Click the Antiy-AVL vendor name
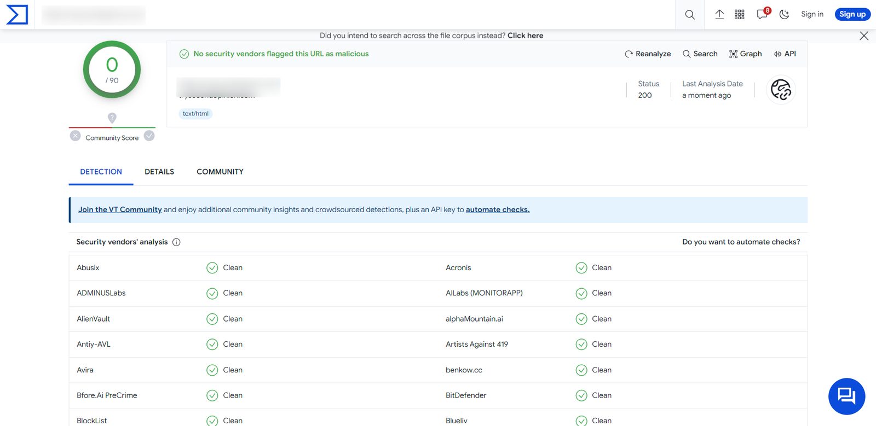 point(94,344)
